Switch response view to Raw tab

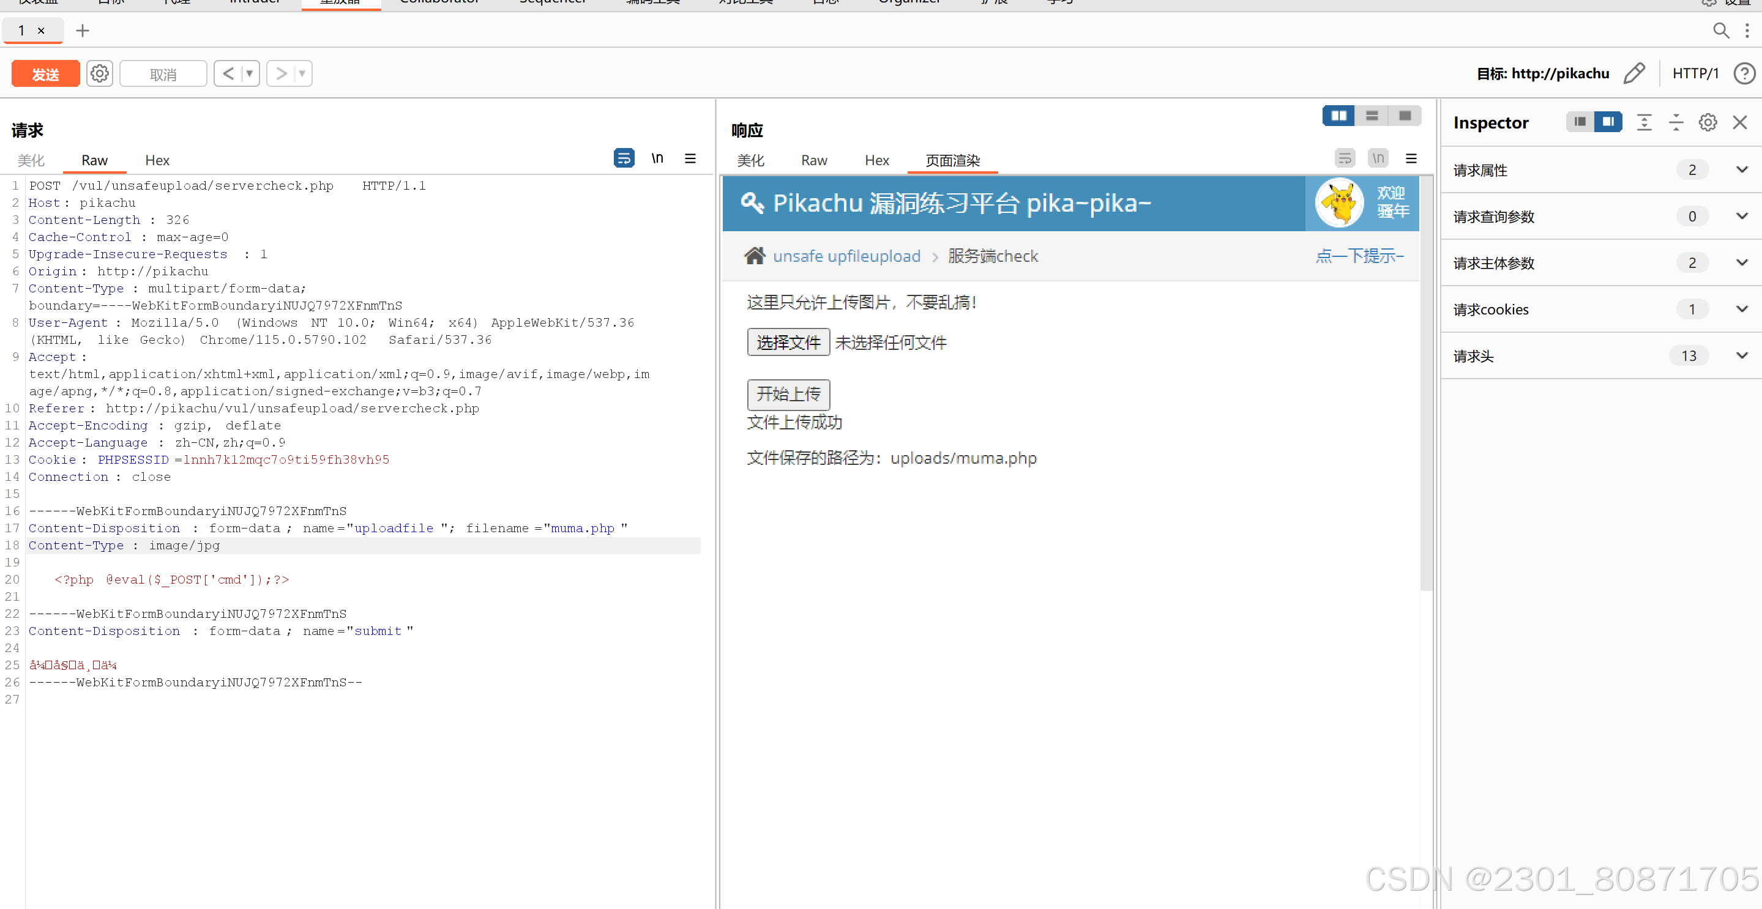point(813,160)
